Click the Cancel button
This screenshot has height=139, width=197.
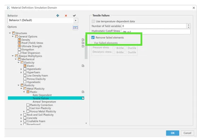tap(187, 133)
